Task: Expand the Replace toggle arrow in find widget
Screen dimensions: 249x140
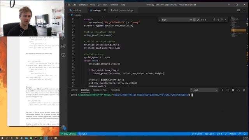Action: (x=160, y=19)
